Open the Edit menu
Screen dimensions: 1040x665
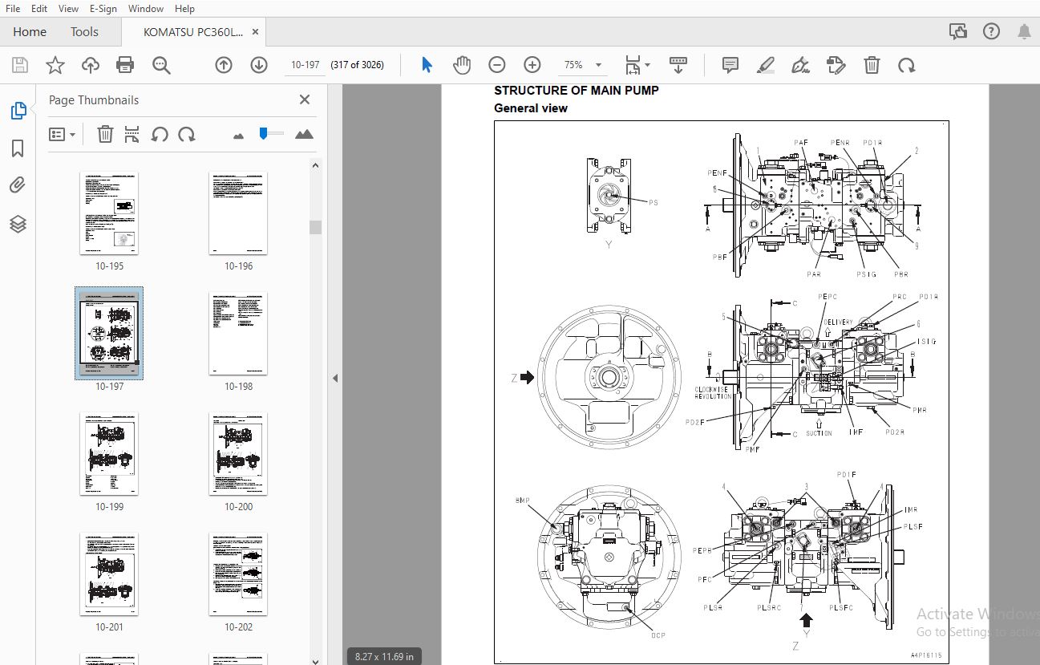[38, 9]
